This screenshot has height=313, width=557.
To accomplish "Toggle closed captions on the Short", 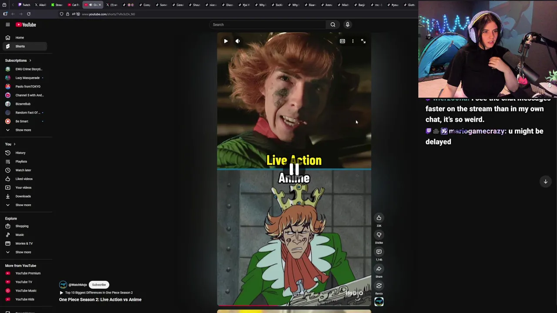I will click(342, 41).
